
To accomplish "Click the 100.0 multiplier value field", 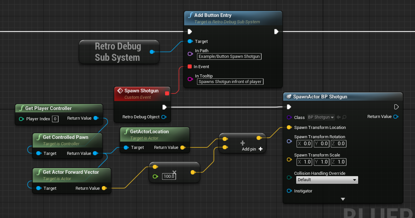I will tap(169, 176).
